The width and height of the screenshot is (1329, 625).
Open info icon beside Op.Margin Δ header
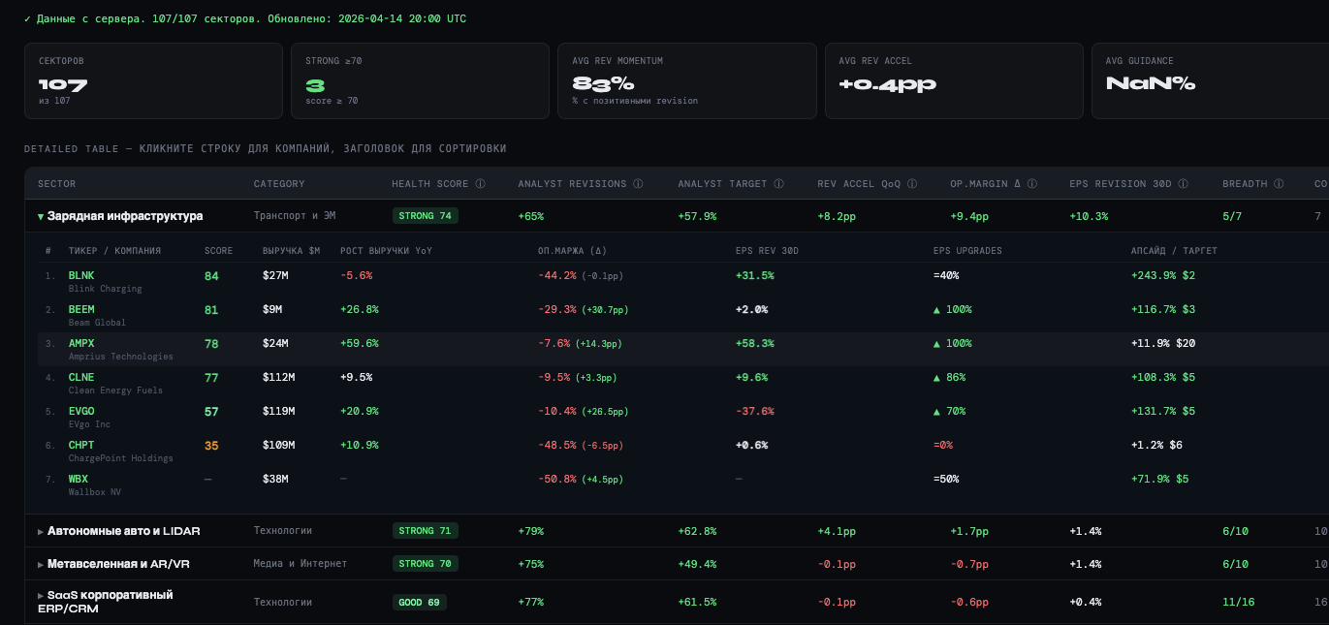coord(1032,183)
